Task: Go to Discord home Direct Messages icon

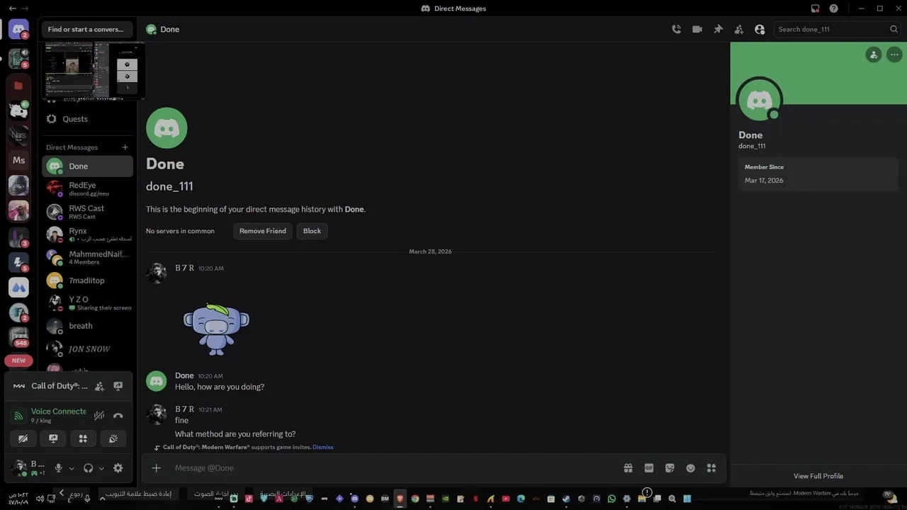Action: tap(18, 30)
